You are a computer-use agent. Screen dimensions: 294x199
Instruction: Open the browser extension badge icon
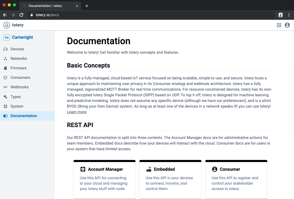coord(281,15)
